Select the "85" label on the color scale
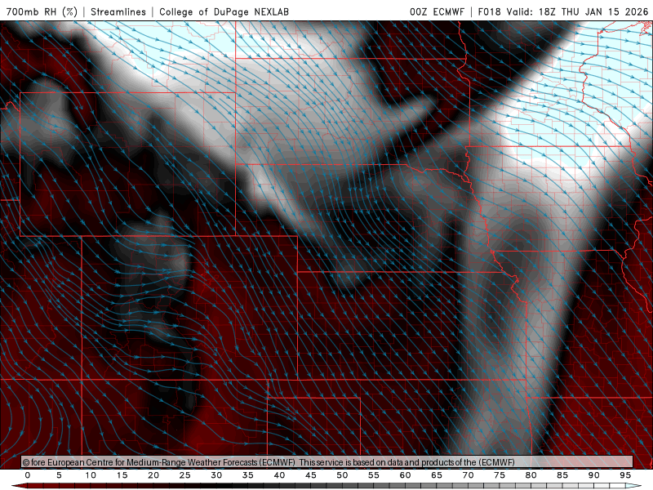The image size is (653, 490). pos(562,475)
